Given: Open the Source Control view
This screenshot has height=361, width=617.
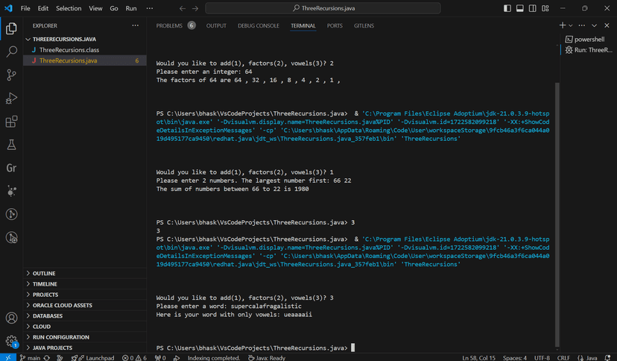Looking at the screenshot, I should pyautogui.click(x=11, y=75).
